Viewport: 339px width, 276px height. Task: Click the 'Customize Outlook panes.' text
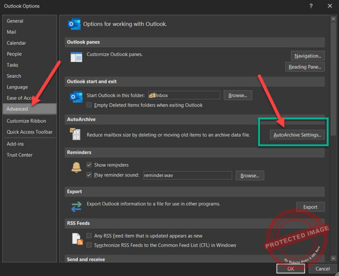point(115,54)
